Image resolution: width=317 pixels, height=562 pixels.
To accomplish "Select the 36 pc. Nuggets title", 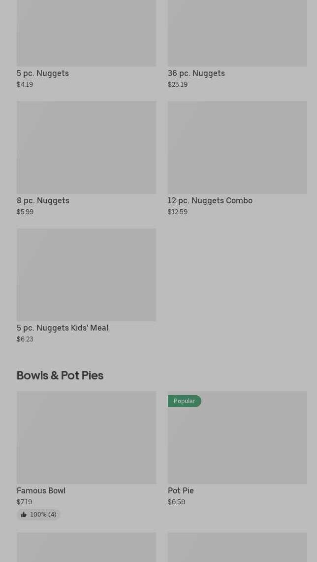I will pyautogui.click(x=196, y=73).
